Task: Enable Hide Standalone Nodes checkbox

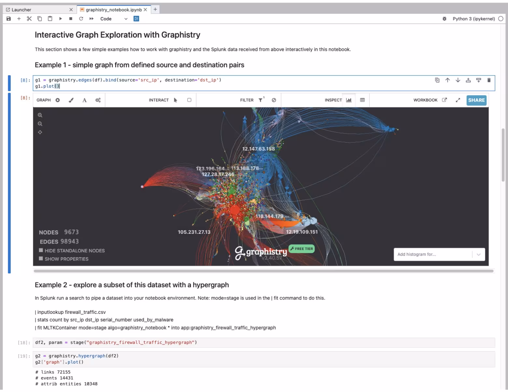Action: click(41, 250)
